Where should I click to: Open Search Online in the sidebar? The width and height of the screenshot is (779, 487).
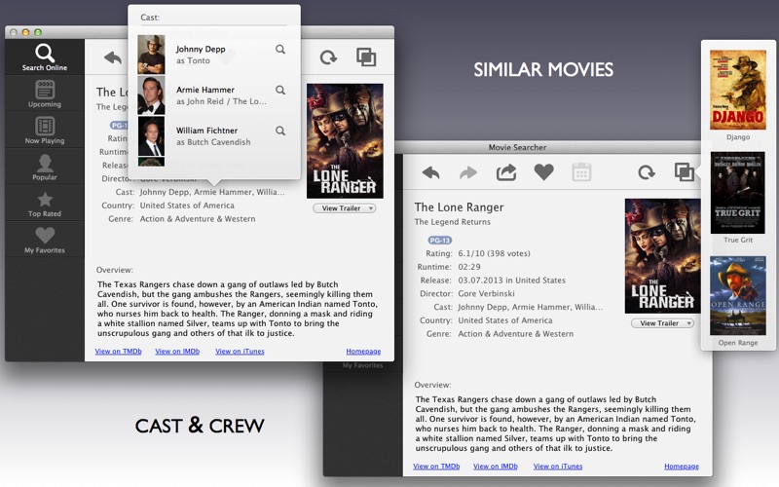click(x=45, y=57)
